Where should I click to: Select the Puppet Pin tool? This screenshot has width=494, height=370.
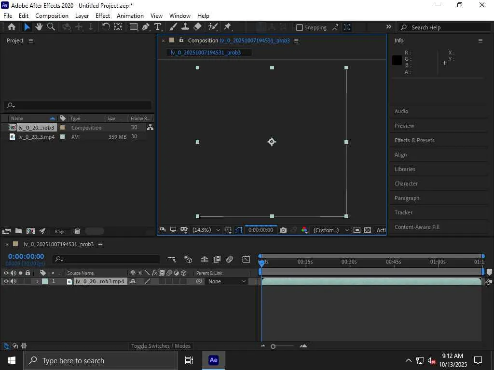point(228,27)
